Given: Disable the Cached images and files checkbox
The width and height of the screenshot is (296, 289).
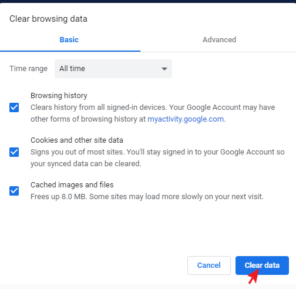Looking at the screenshot, I should (x=14, y=191).
